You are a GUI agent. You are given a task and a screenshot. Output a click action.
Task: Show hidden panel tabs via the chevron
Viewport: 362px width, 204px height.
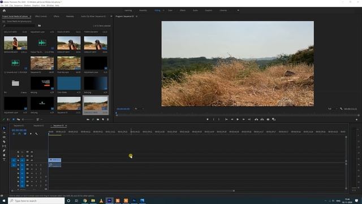(x=111, y=16)
